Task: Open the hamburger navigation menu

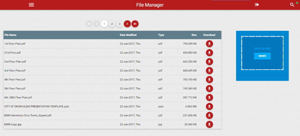Action: [x=31, y=5]
